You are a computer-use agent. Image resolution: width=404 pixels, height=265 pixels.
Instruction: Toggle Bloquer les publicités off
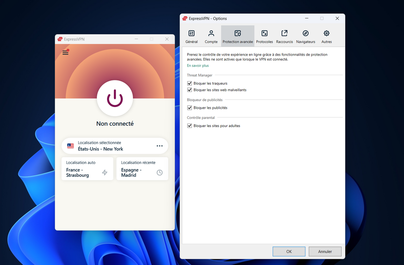pos(190,107)
